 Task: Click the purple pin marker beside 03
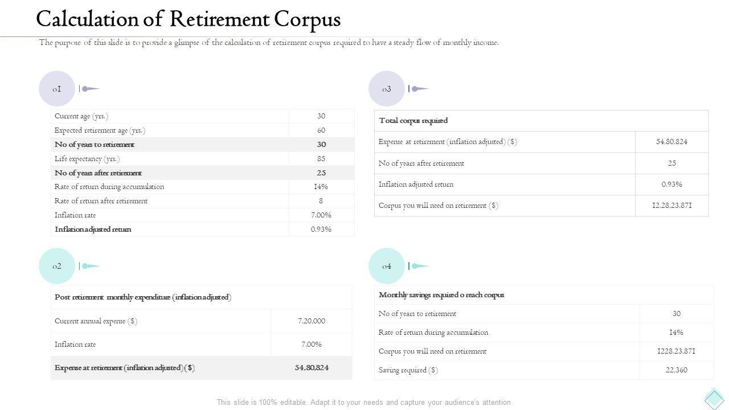click(419, 89)
